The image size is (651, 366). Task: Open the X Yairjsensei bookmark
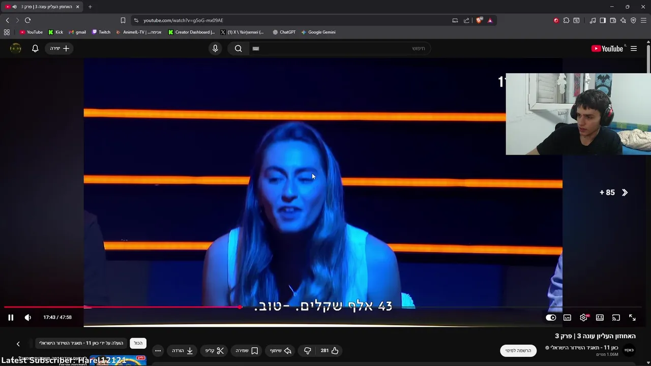242,32
